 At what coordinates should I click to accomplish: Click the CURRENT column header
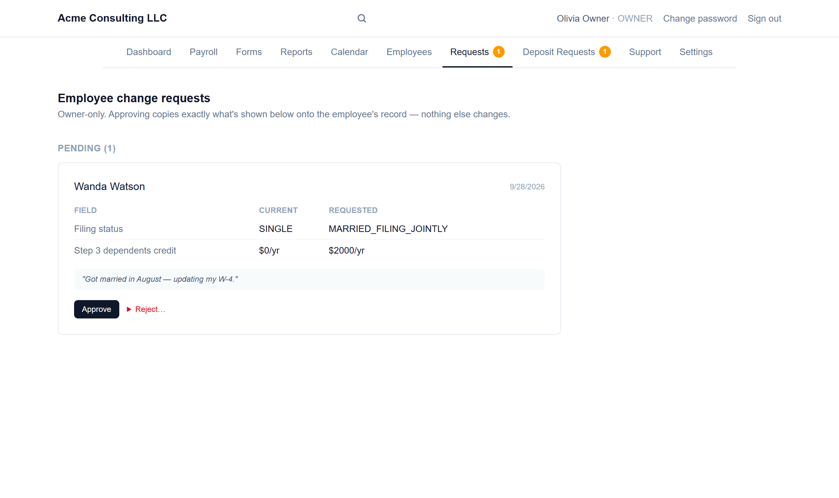(278, 210)
